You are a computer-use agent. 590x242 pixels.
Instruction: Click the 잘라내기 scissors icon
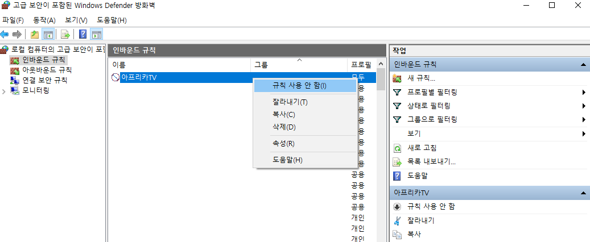[397, 220]
